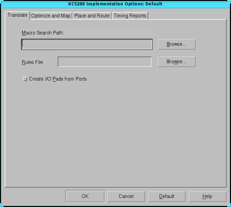
Task: Browse for a Rules File
Action: 176,62
